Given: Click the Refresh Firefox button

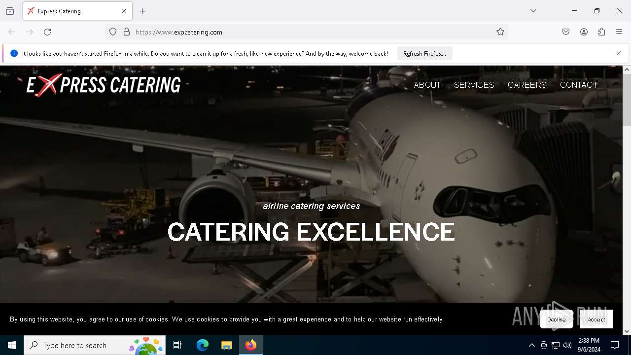Looking at the screenshot, I should click(424, 54).
